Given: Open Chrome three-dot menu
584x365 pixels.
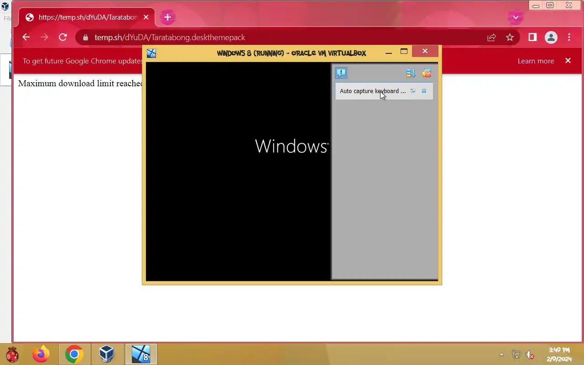Looking at the screenshot, I should tap(569, 37).
